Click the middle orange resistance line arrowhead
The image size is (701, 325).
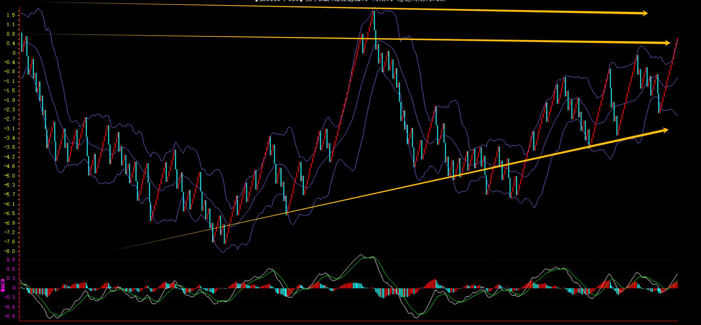[x=666, y=43]
